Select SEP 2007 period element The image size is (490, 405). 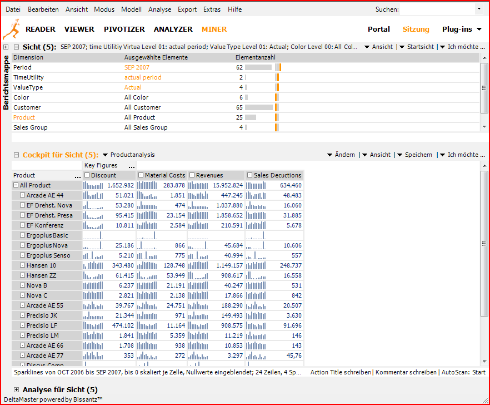137,67
